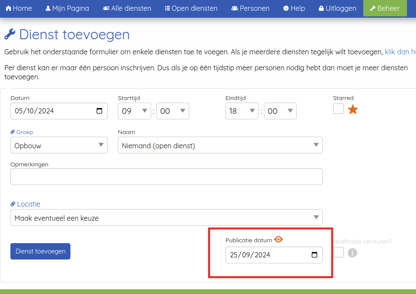Image resolution: width=416 pixels, height=294 pixels.
Task: Expand the Naam dropdown with Niemand
Action: [220, 146]
